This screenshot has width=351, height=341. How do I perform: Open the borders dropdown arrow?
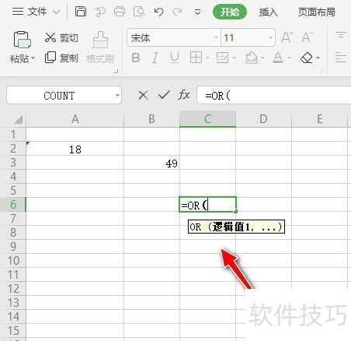(x=207, y=58)
